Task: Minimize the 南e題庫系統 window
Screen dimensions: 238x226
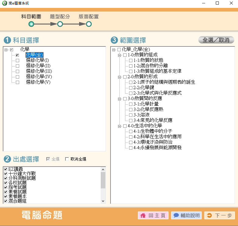Action: click(204, 3)
